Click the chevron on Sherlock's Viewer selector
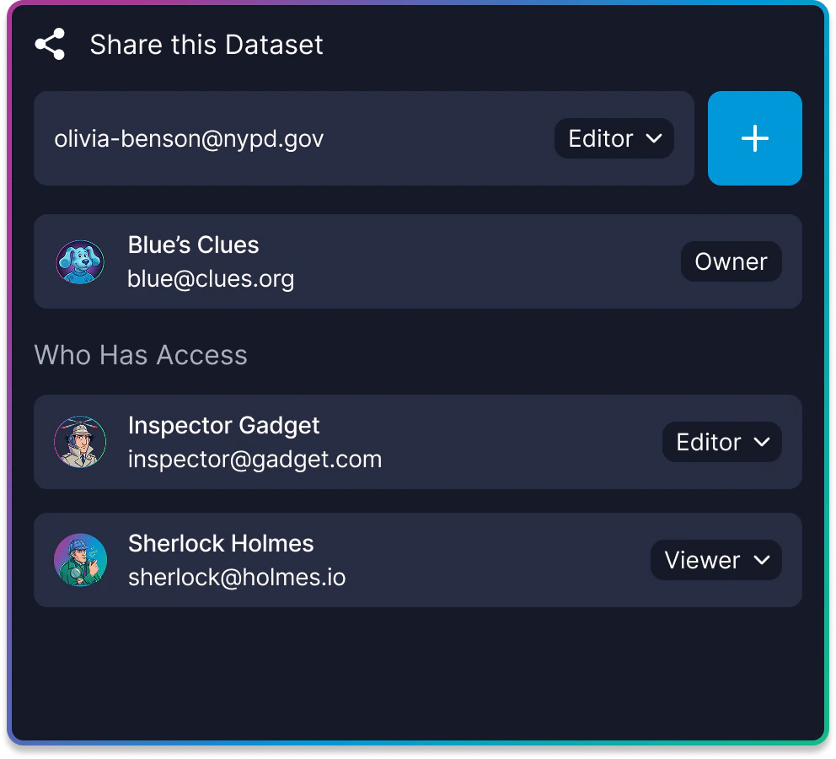 (x=764, y=560)
